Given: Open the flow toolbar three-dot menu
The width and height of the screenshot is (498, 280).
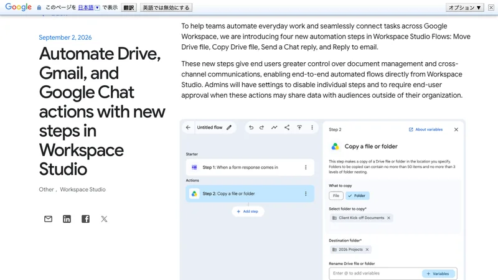Looking at the screenshot, I should pos(312,128).
